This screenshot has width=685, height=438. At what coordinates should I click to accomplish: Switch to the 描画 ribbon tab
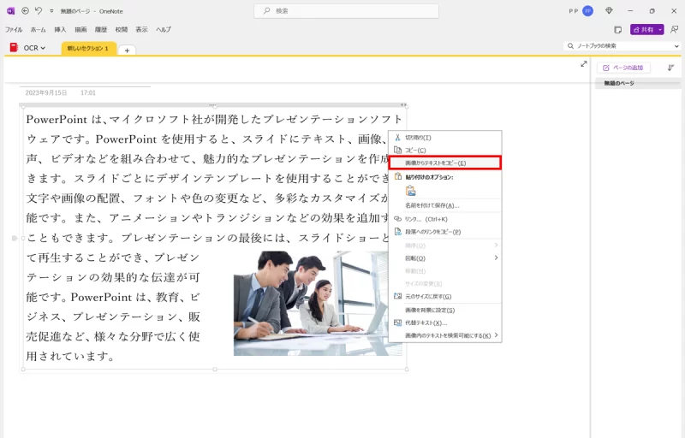coord(80,30)
